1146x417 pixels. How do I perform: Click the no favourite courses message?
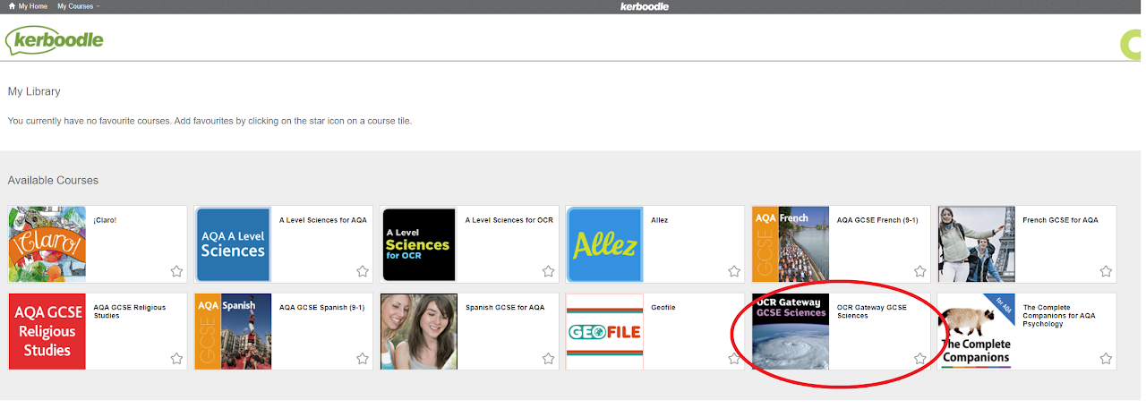tap(210, 121)
